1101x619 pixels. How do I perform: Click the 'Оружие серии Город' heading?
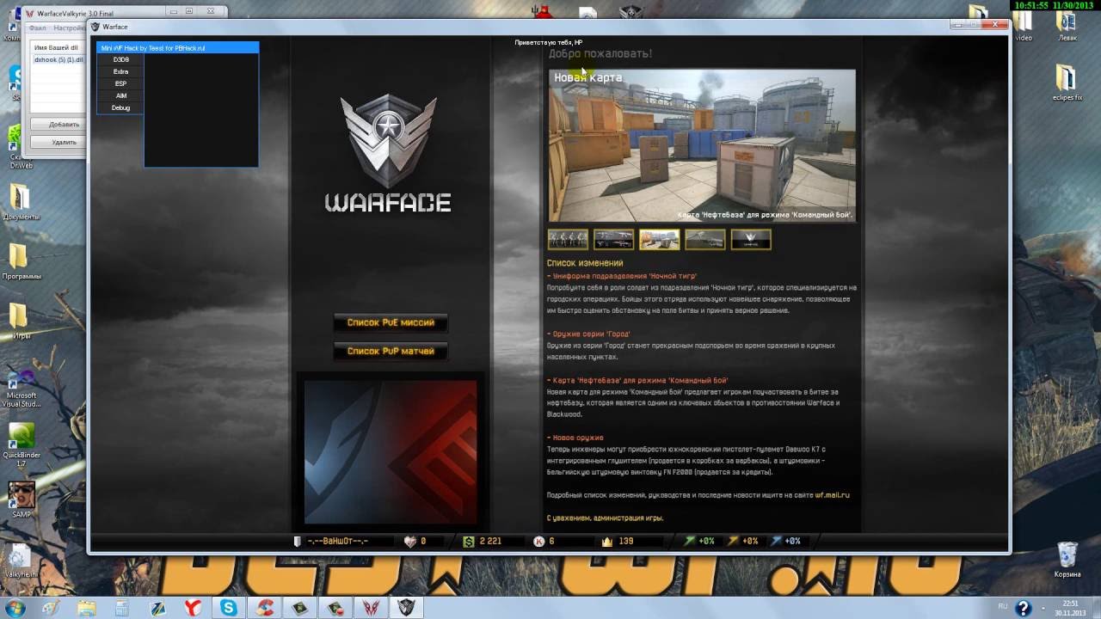coord(592,334)
